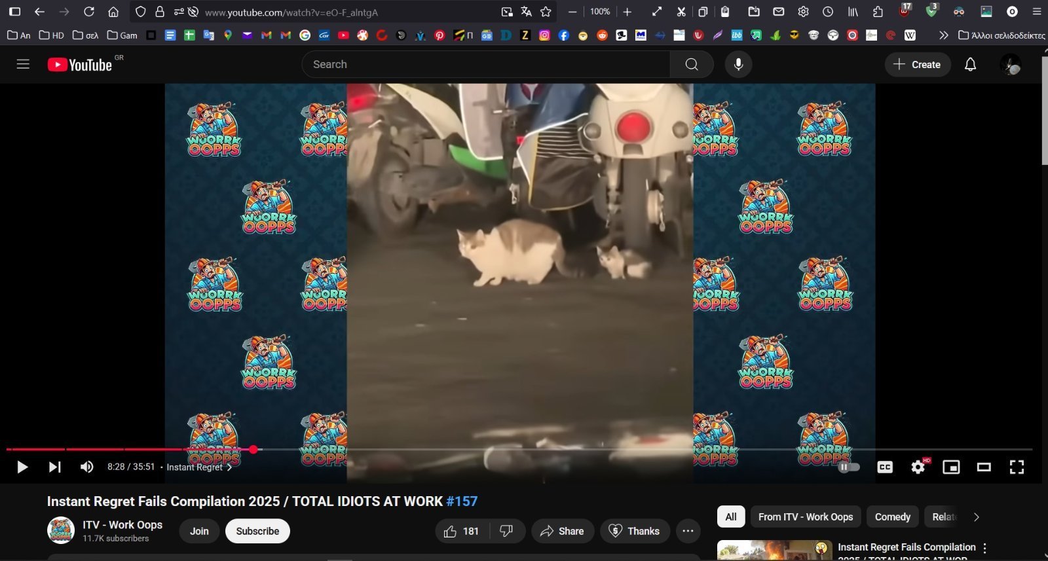
Task: Open the YouTube guide hamburger menu
Action: [x=23, y=64]
